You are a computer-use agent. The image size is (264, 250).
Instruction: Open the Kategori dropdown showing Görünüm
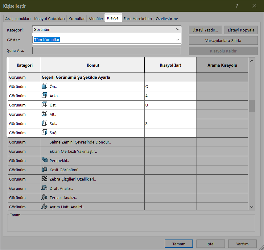click(x=107, y=30)
